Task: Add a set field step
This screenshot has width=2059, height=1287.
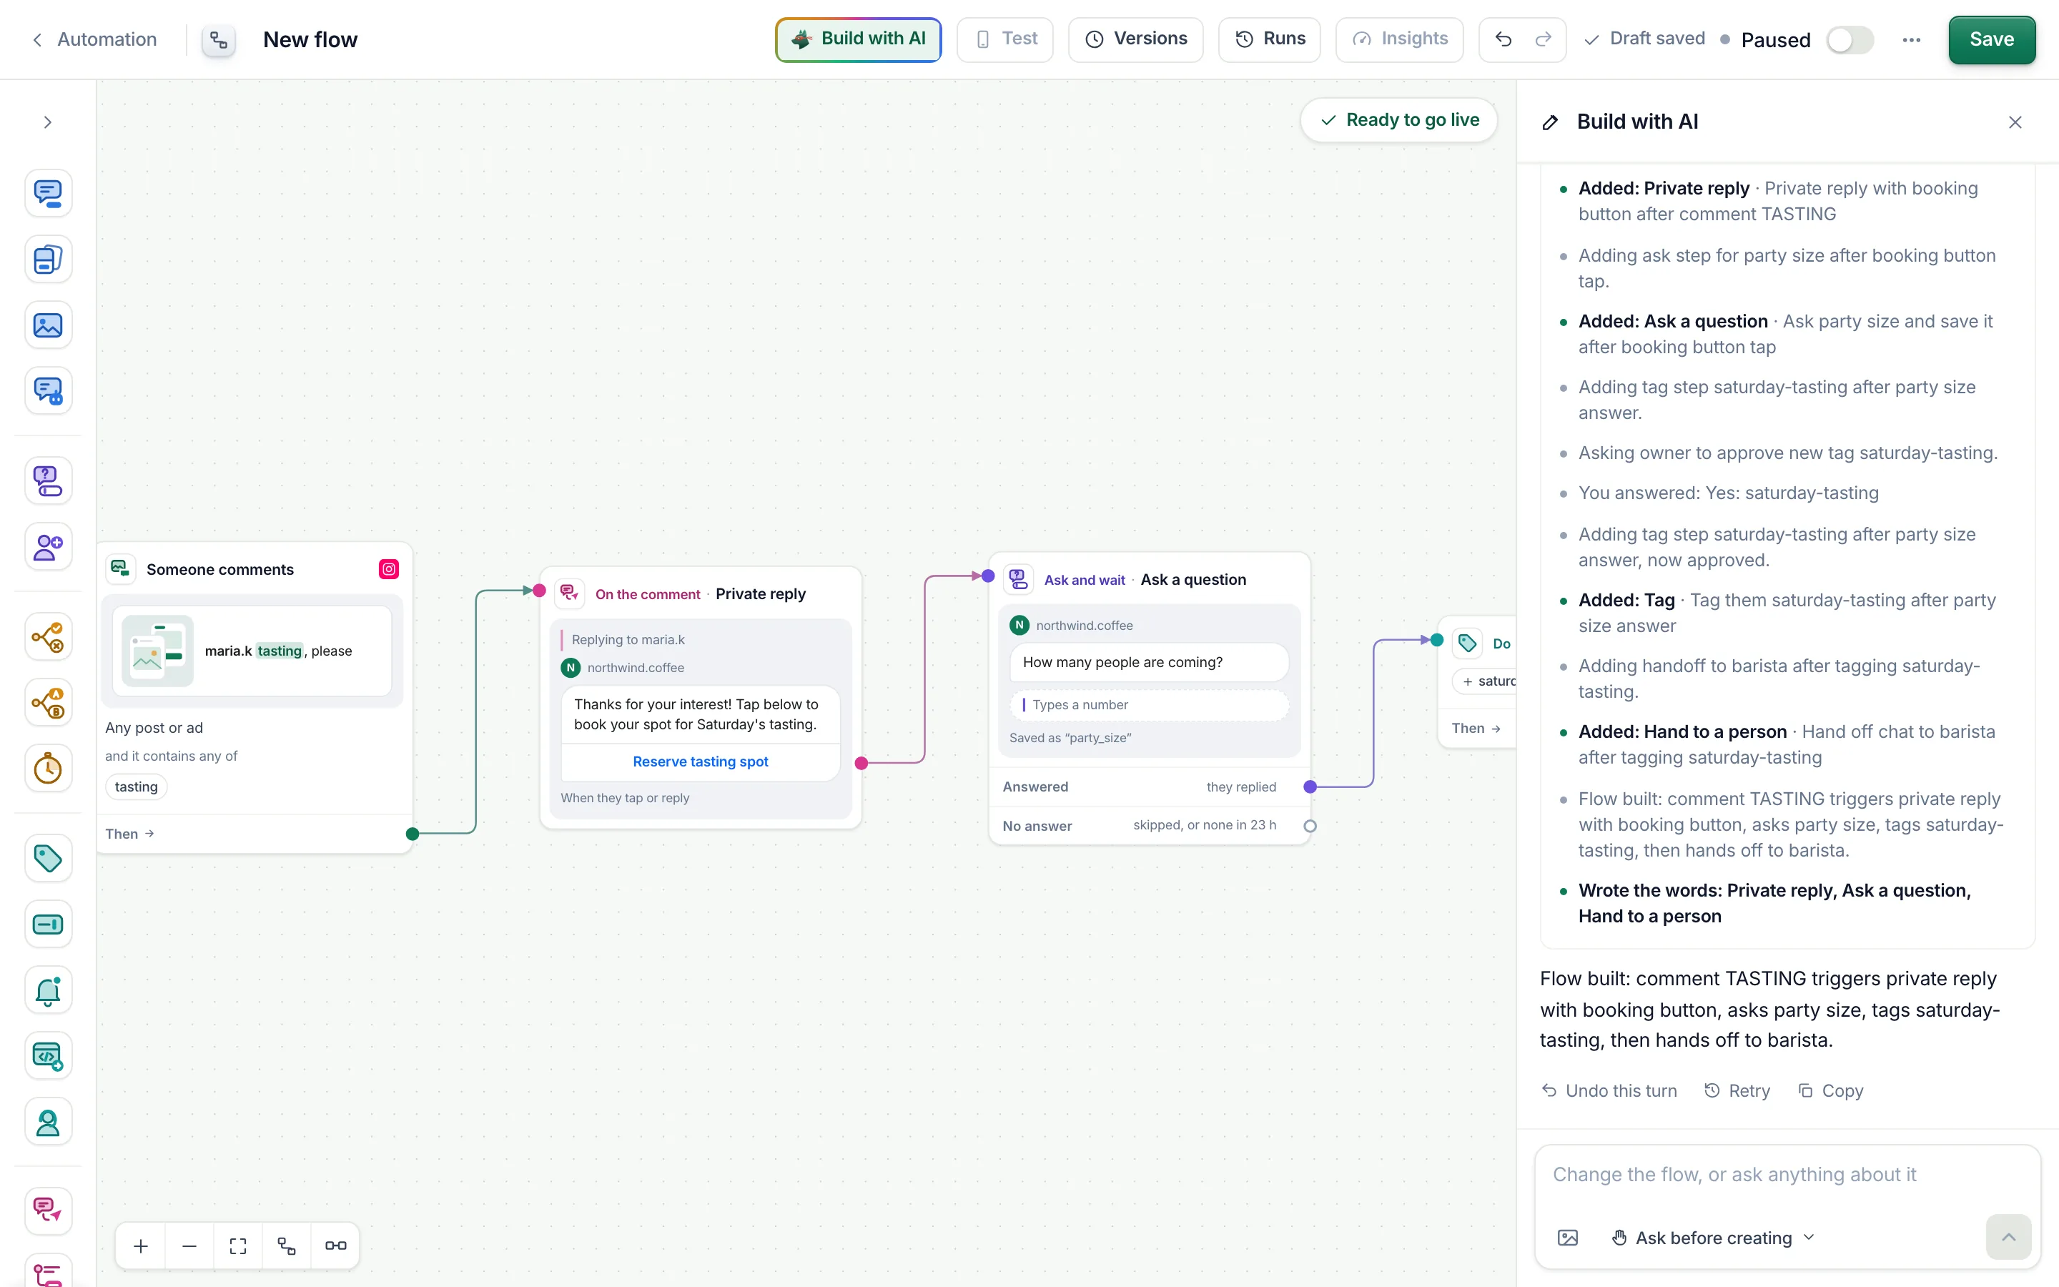Action: [x=48, y=924]
